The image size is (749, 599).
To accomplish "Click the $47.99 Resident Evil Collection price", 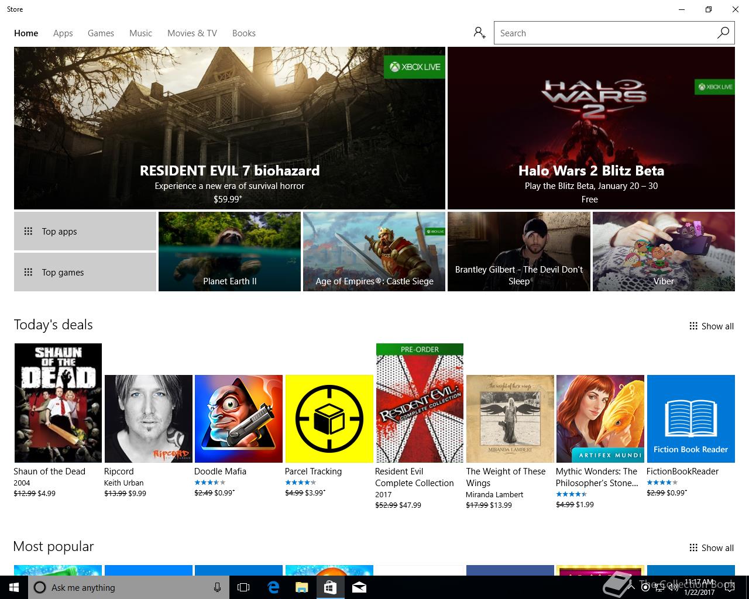I will (410, 505).
